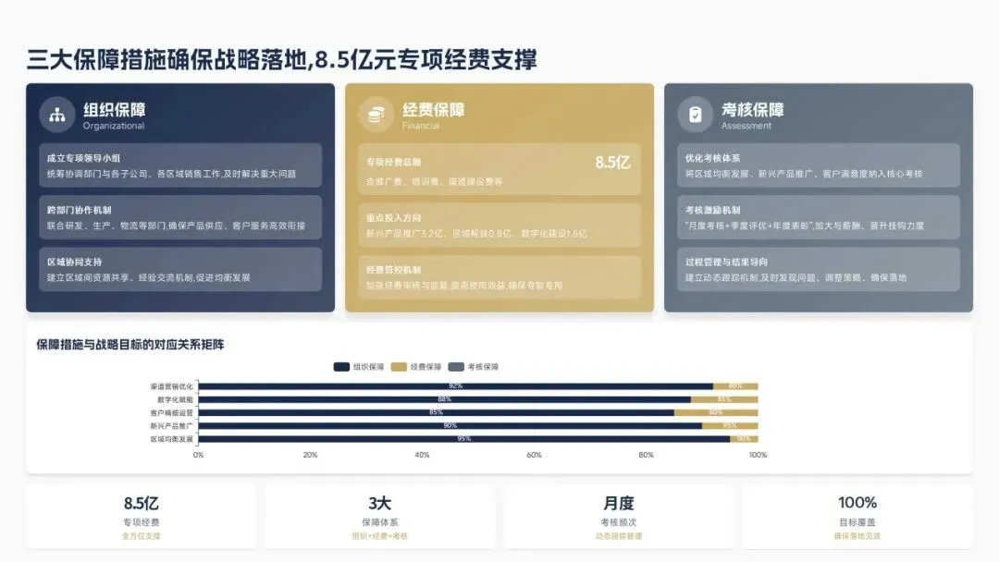The height and width of the screenshot is (562, 999).
Task: Select the 成立专项领导小组 card
Action: click(x=180, y=165)
